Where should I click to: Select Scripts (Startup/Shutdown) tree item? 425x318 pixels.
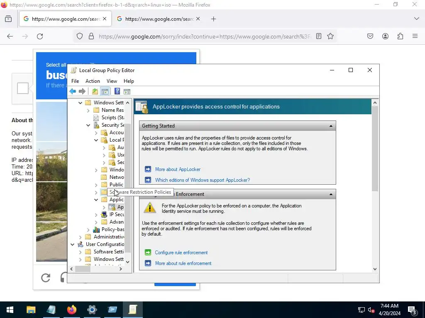point(113,118)
